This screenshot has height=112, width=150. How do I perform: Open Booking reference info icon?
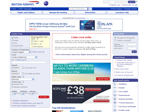click(122, 46)
